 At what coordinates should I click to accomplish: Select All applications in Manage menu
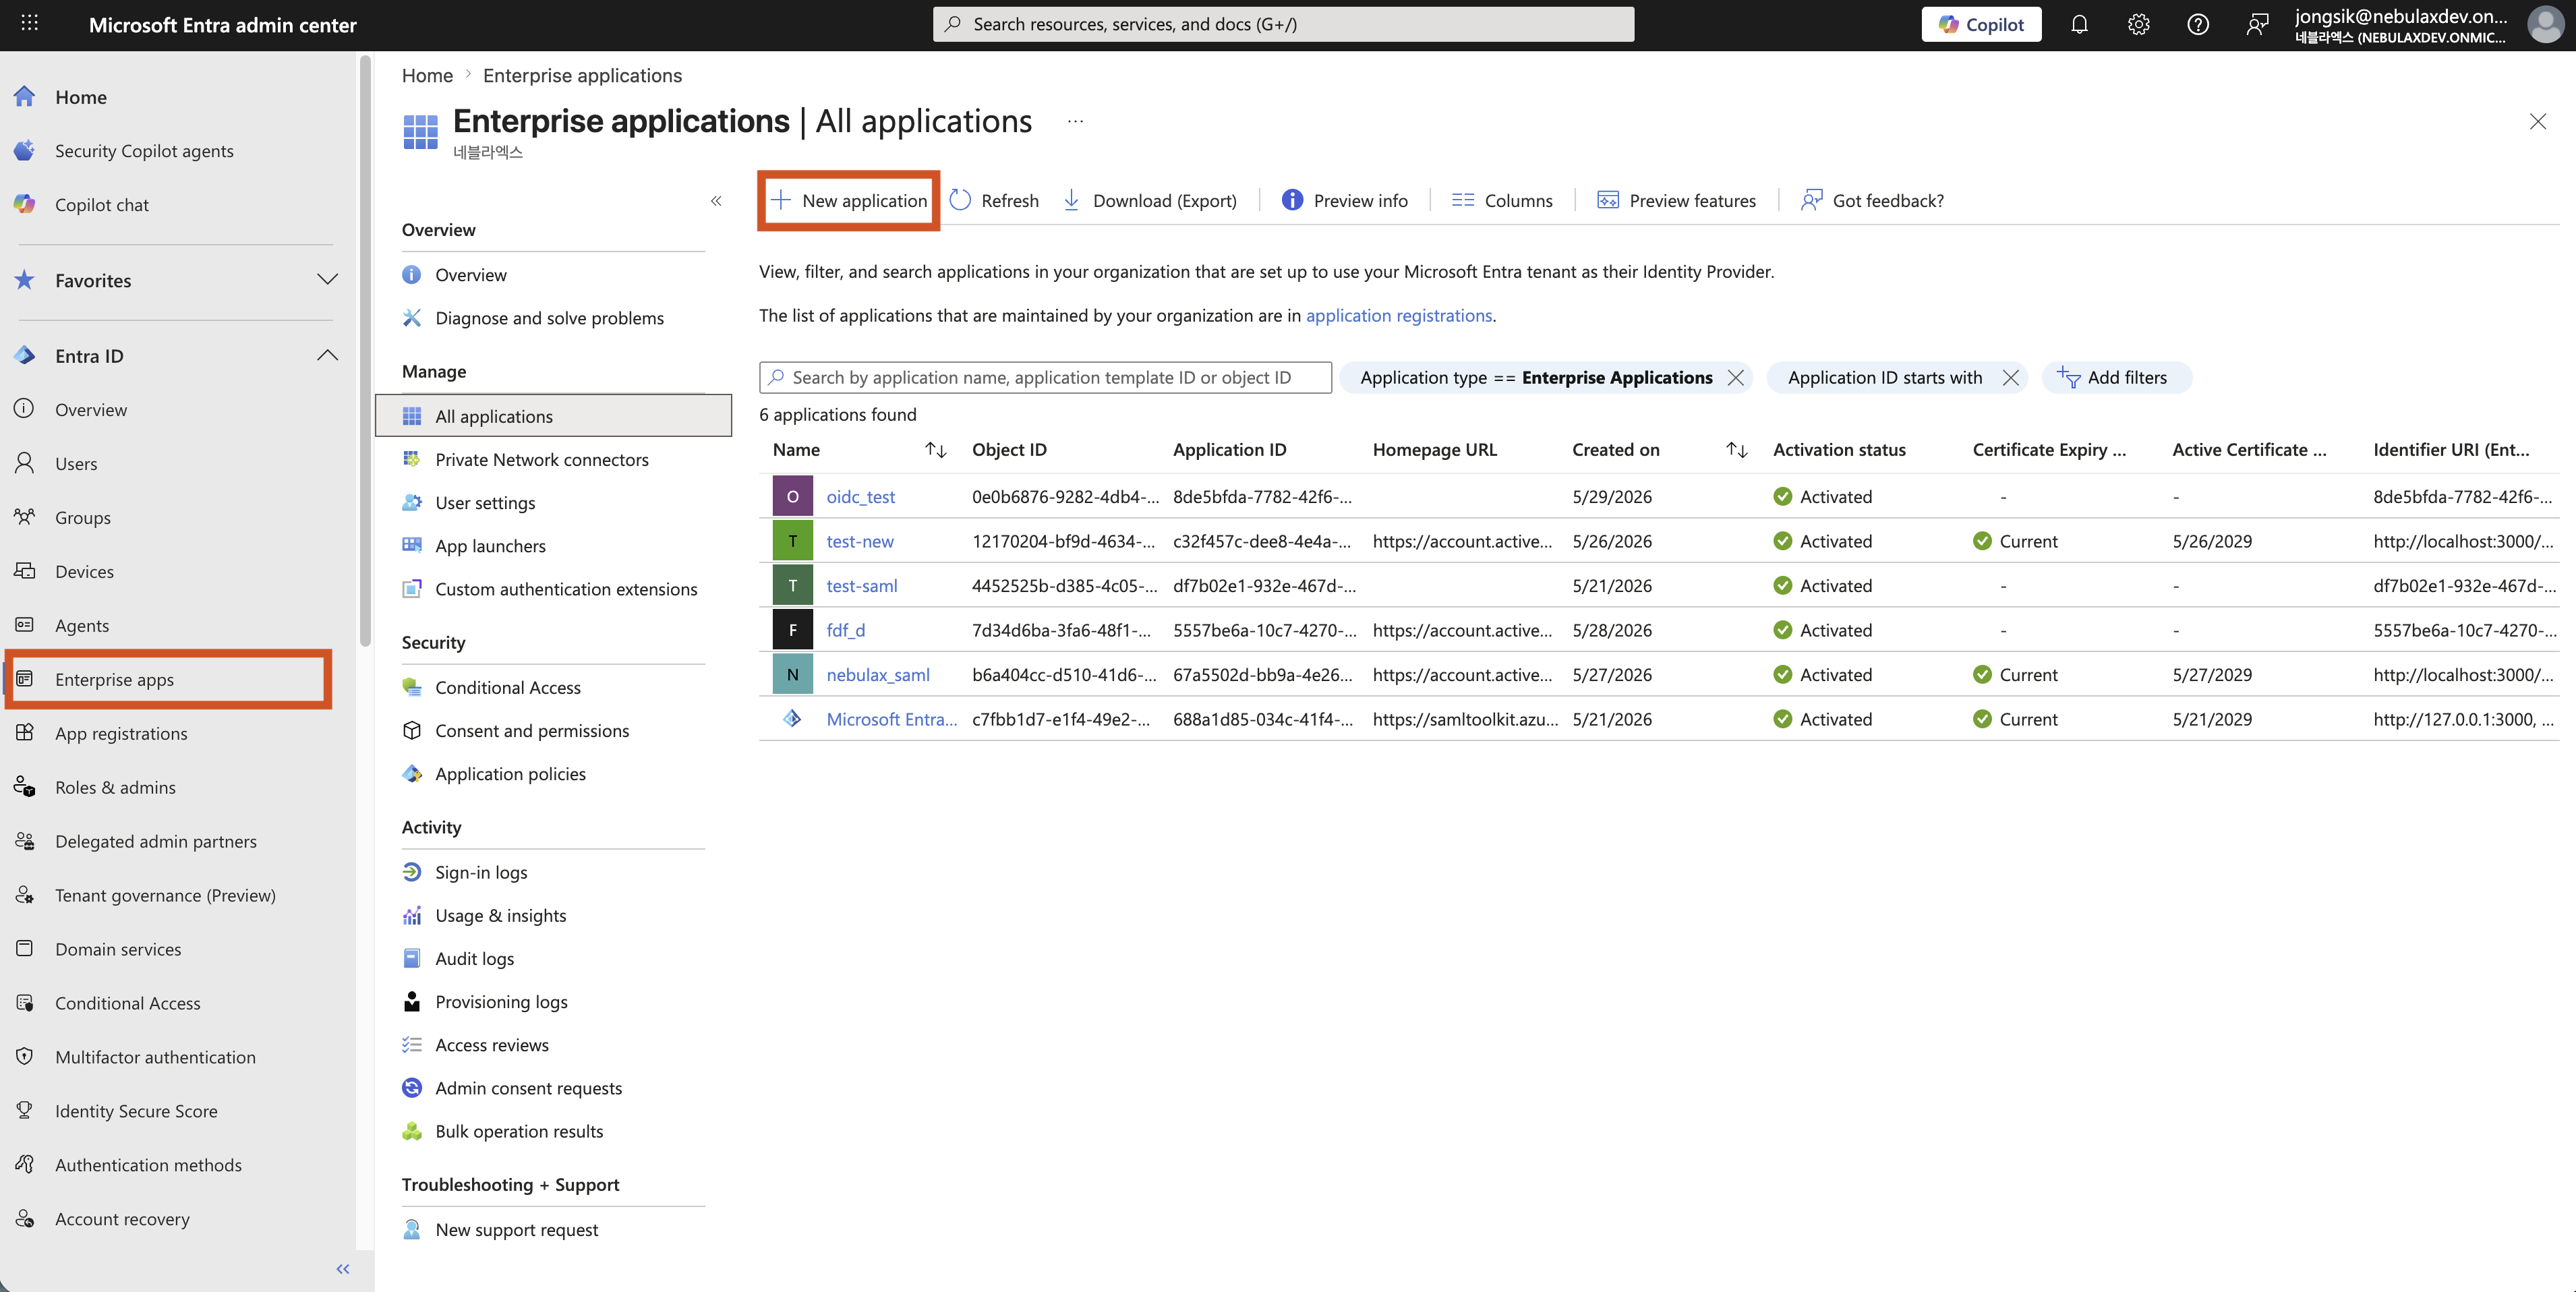coord(553,416)
